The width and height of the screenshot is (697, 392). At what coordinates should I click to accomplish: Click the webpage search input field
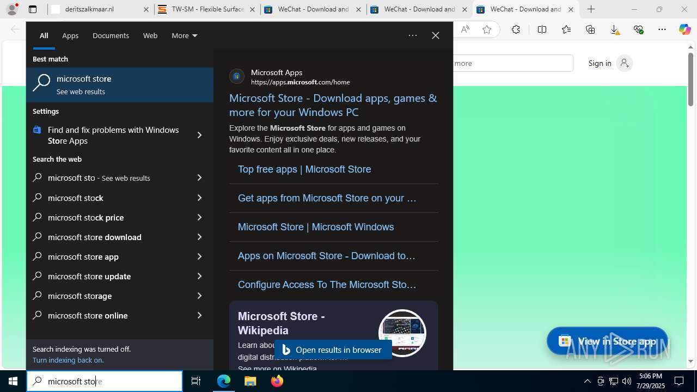pyautogui.click(x=513, y=63)
